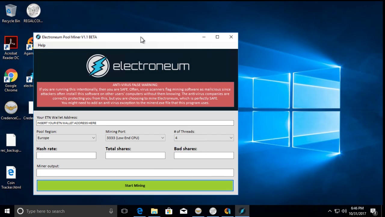Open Microsoft Store from the taskbar
The image size is (385, 217).
tap(169, 211)
